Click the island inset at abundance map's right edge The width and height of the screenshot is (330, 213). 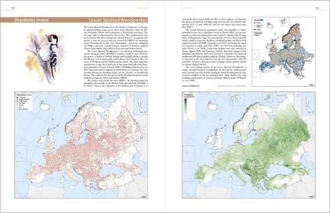[x=141, y=104]
